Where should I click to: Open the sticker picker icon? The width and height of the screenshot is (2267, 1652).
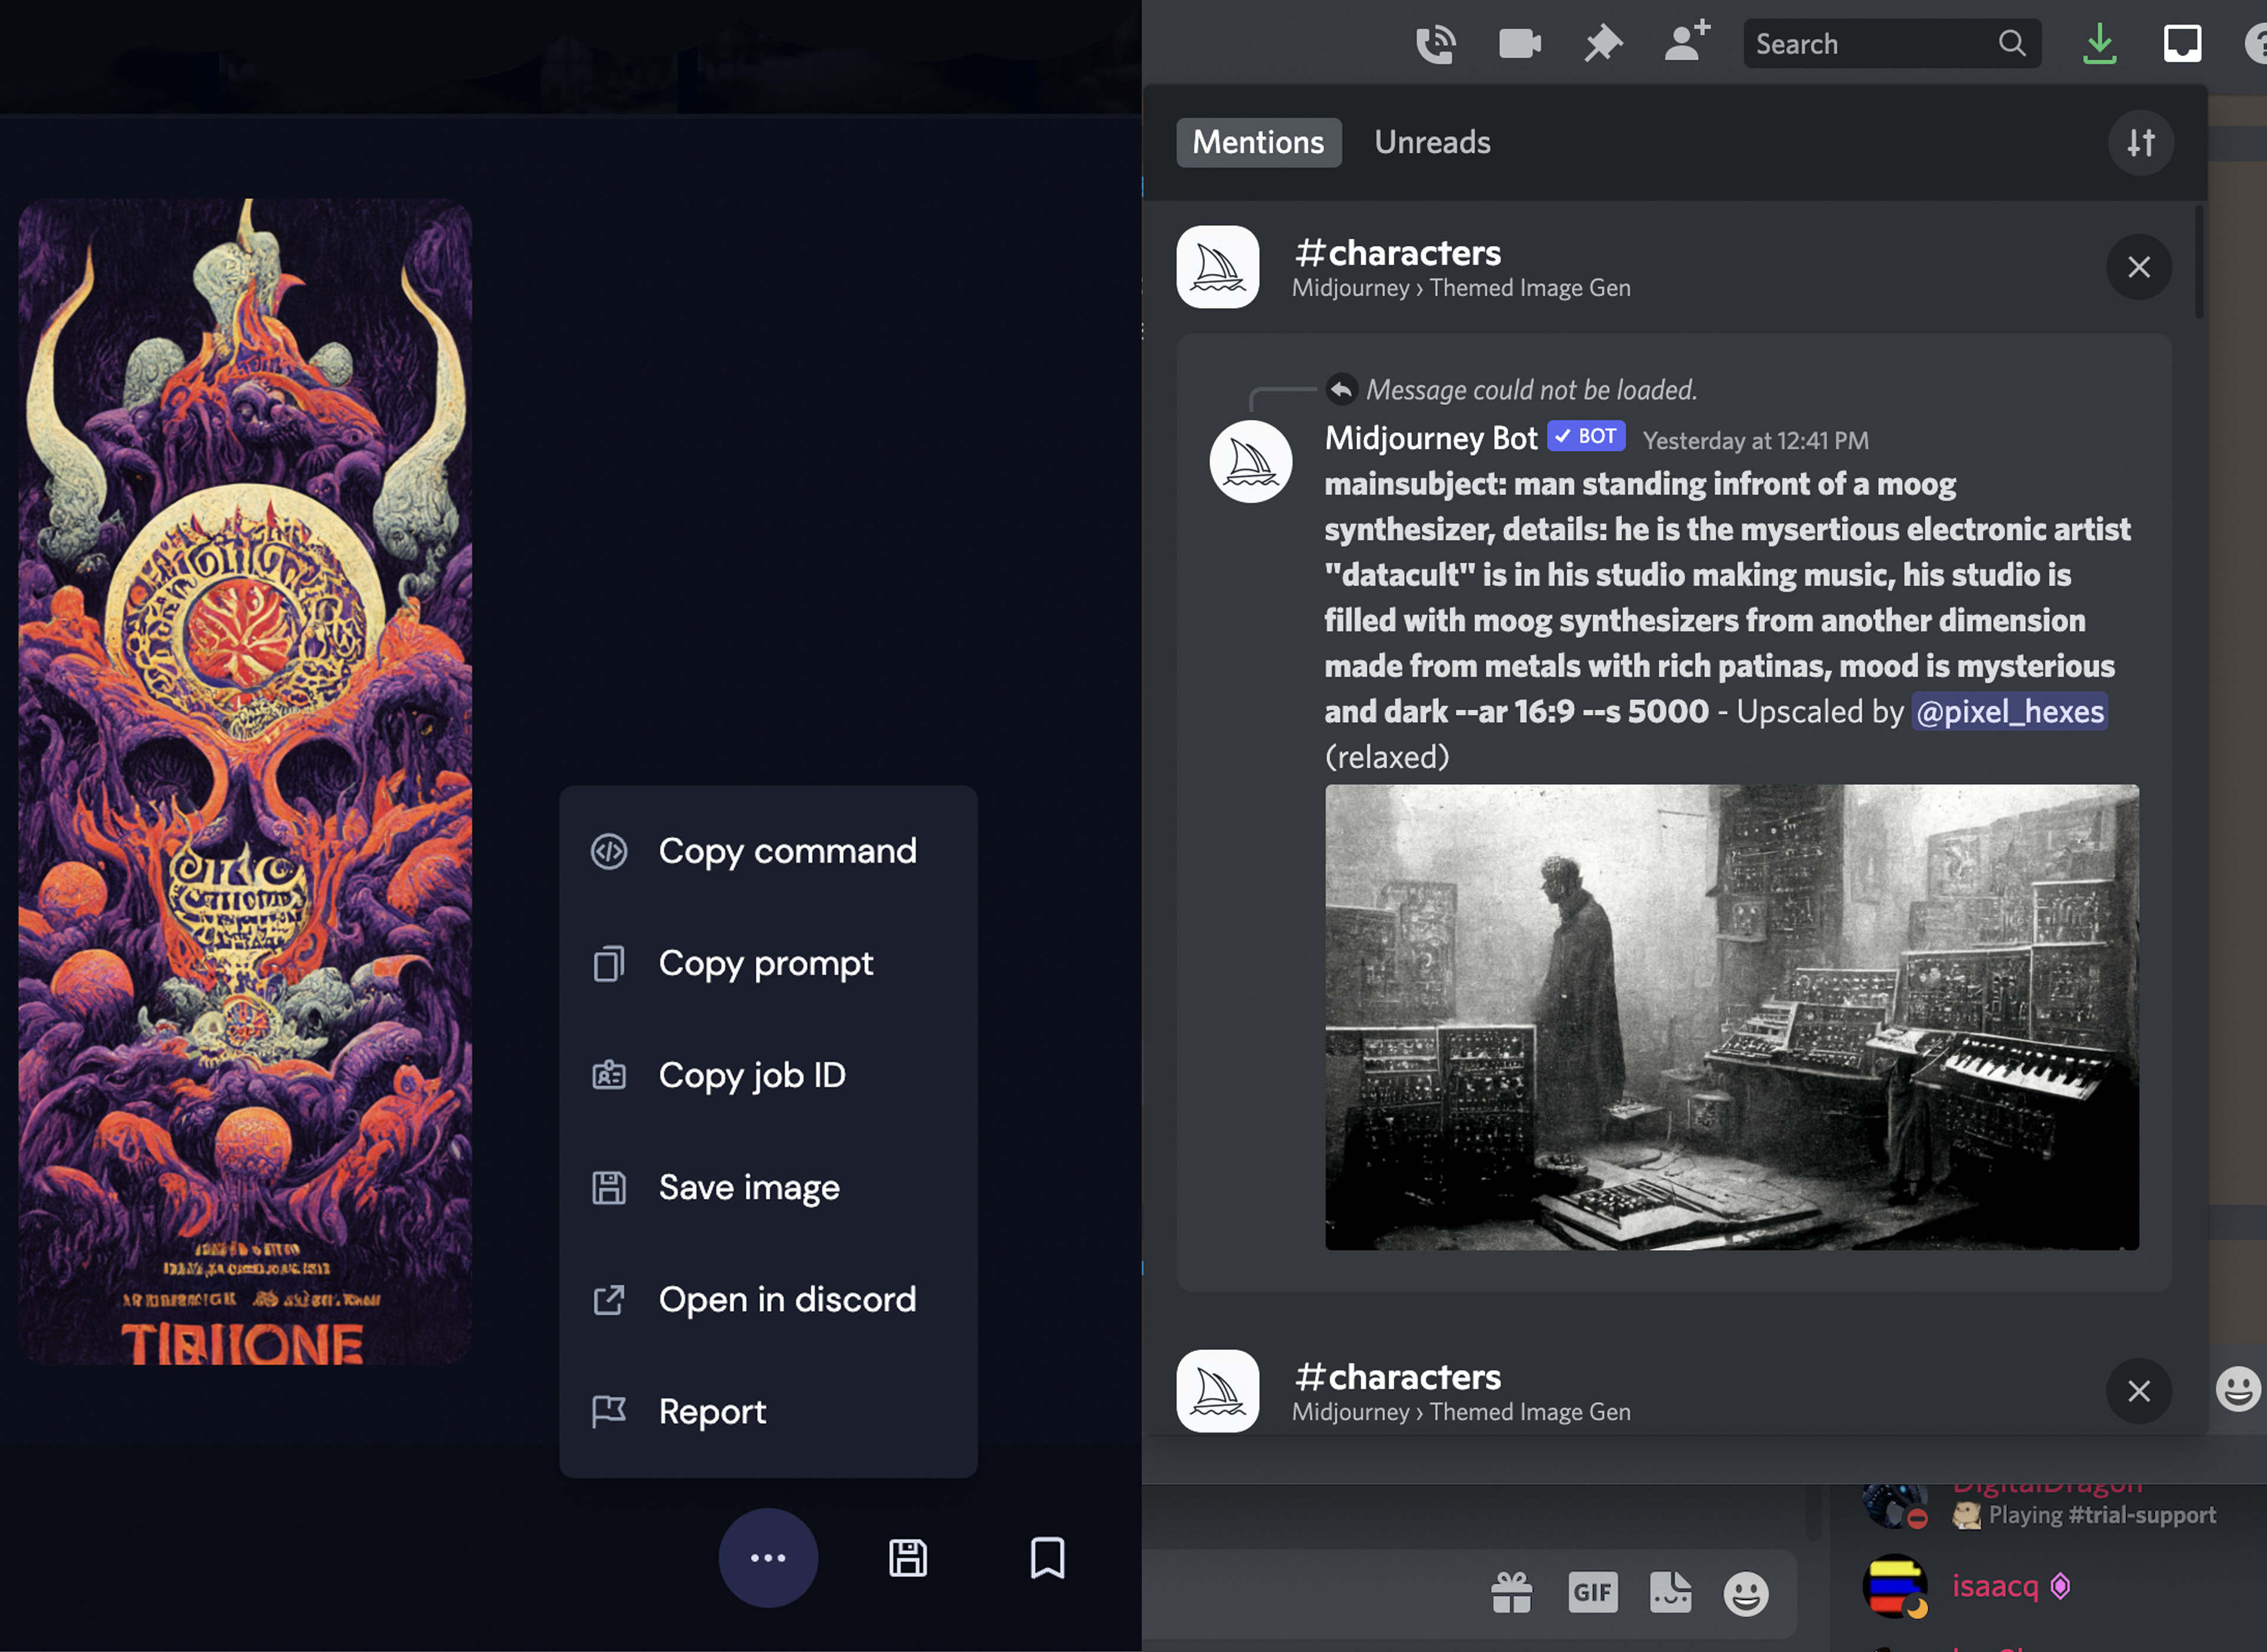pyautogui.click(x=1670, y=1592)
